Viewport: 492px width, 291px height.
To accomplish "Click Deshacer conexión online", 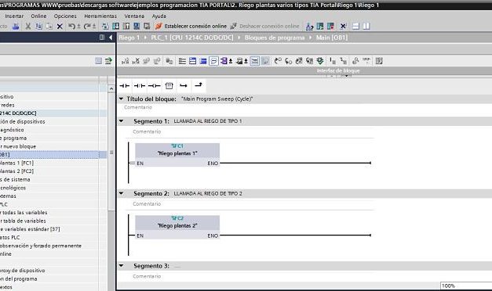I will [x=264, y=27].
